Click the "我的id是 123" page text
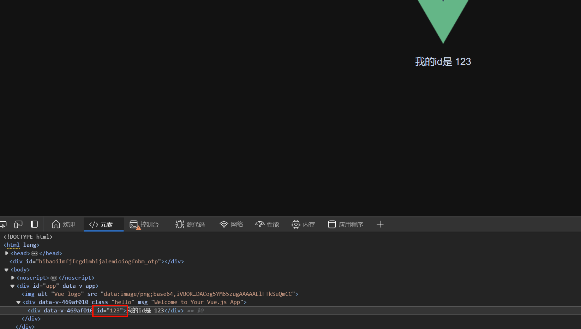 pos(443,62)
